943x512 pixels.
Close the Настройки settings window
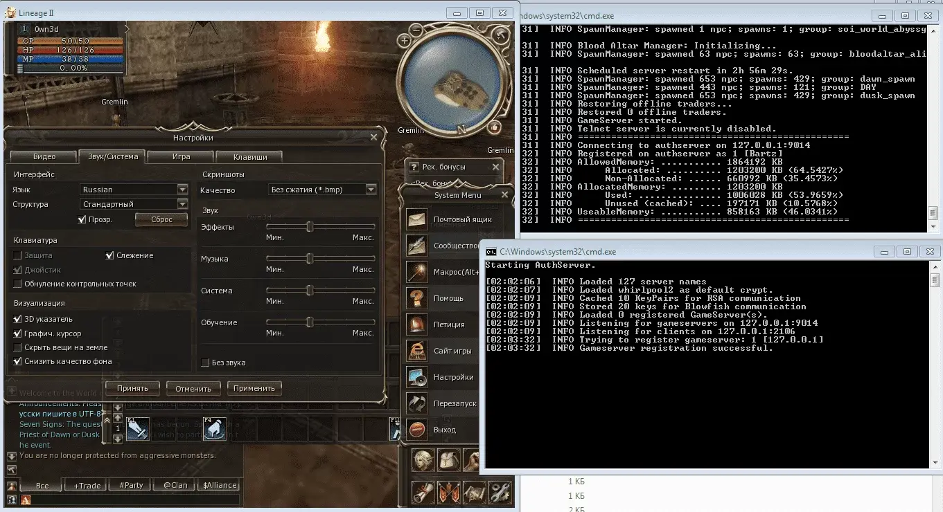click(374, 138)
